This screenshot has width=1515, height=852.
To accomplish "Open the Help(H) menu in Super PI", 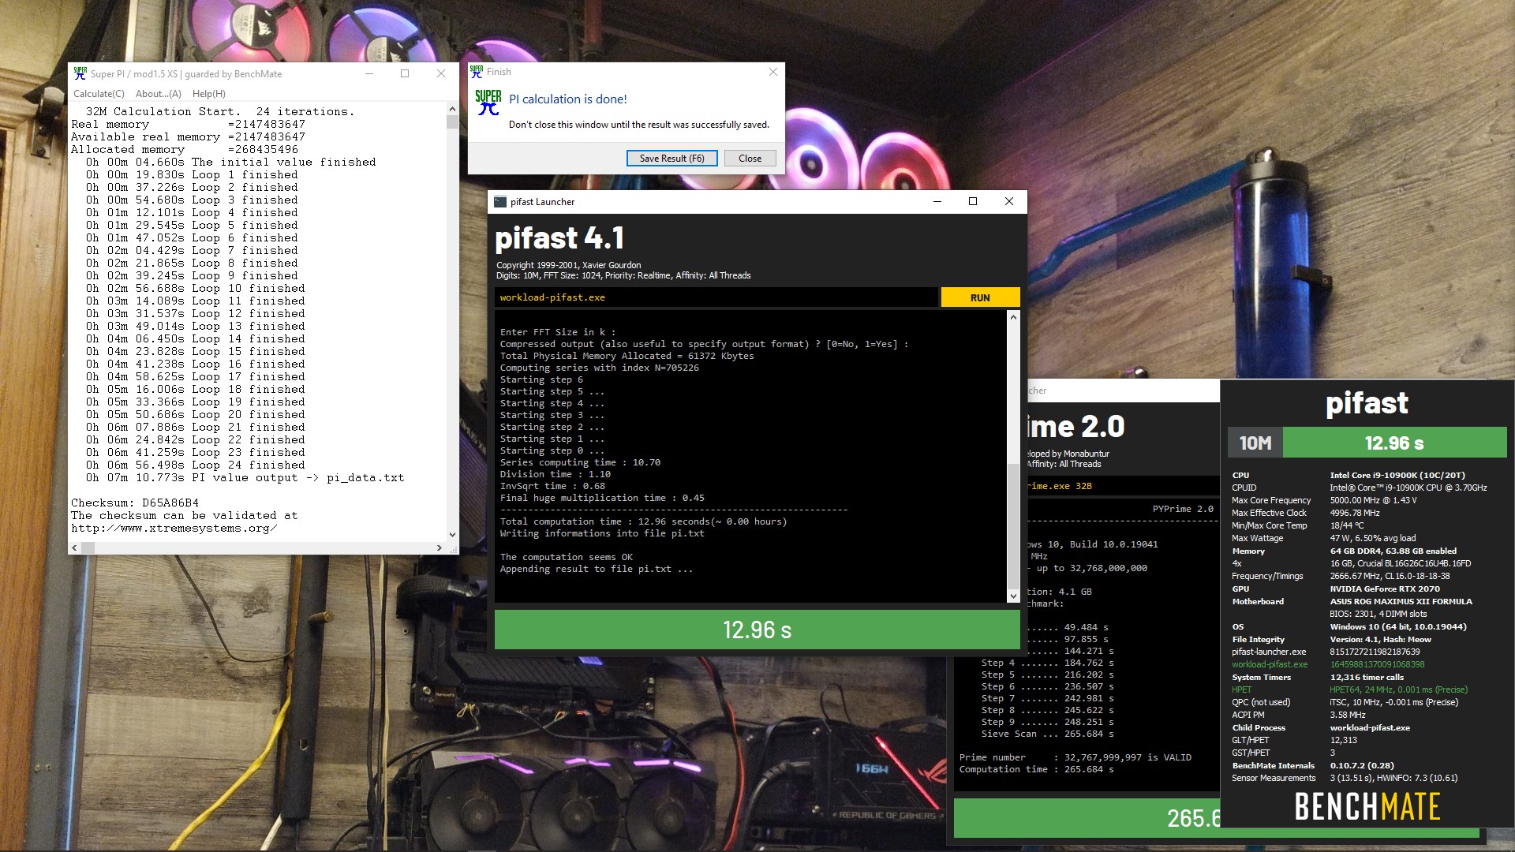I will [208, 94].
